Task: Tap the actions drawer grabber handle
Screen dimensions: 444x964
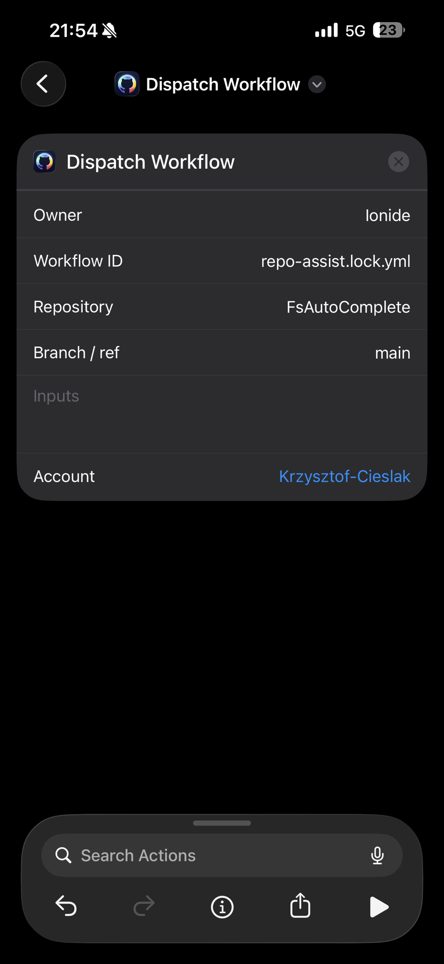Action: 222,823
